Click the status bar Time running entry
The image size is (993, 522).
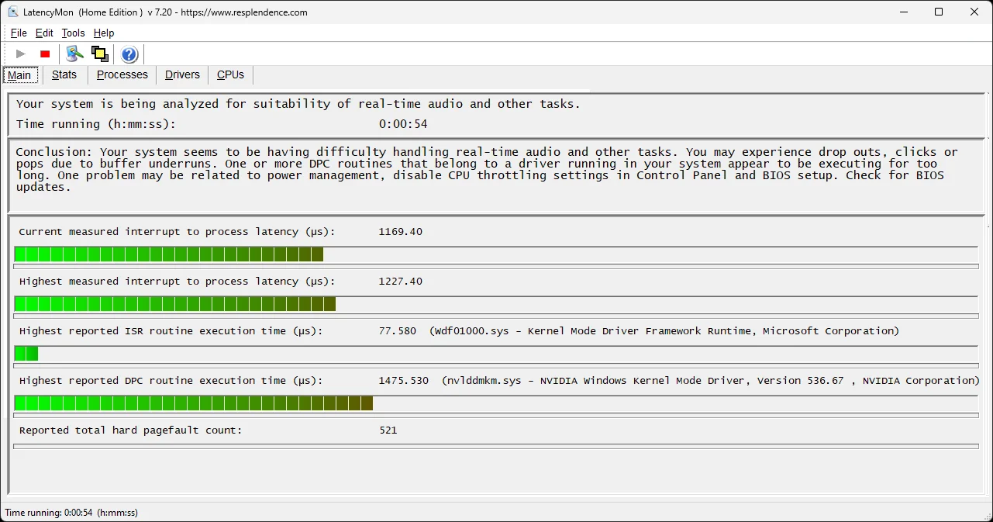click(71, 513)
